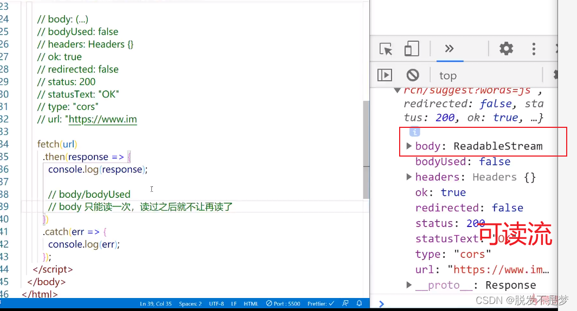
Task: Click the // type: "cors" comment
Action: [x=68, y=107]
